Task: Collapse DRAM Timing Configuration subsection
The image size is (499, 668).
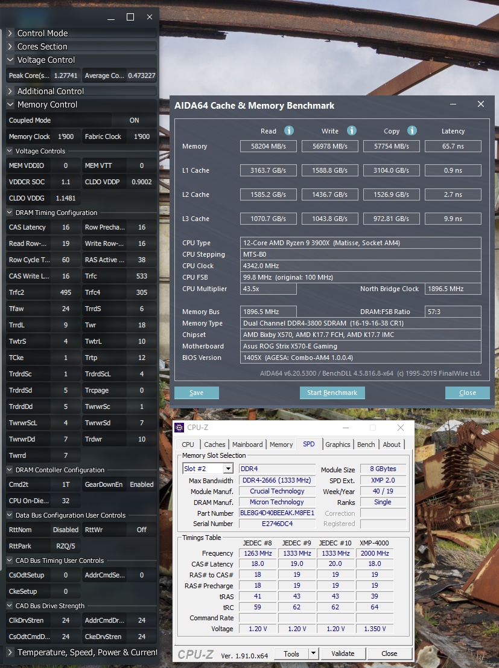Action: coord(10,212)
